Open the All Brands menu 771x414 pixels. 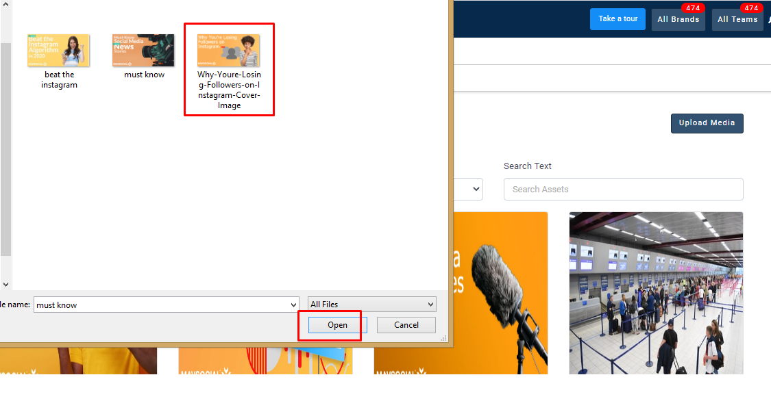pyautogui.click(x=678, y=20)
